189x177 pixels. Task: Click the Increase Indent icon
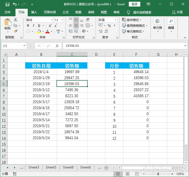click(x=76, y=31)
